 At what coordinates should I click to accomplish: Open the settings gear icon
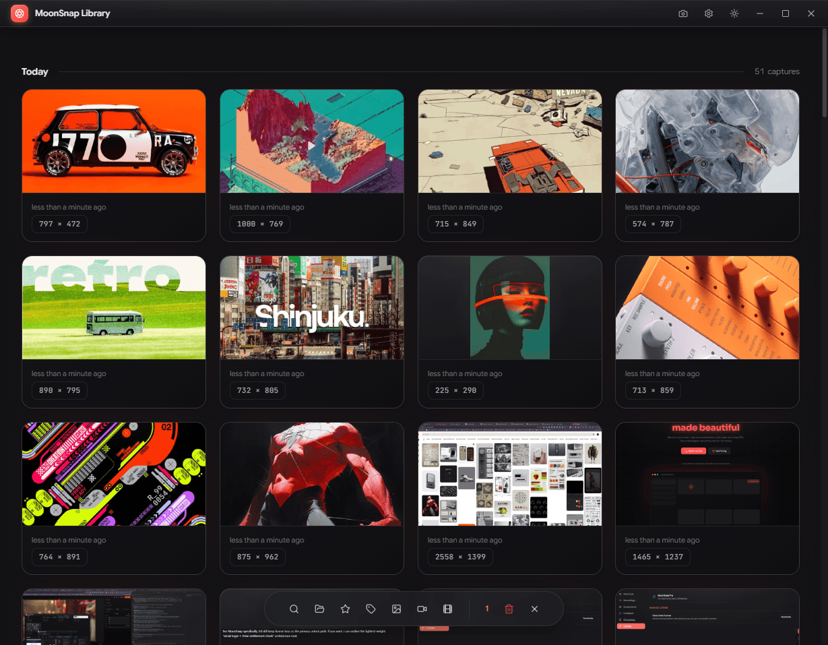point(708,13)
